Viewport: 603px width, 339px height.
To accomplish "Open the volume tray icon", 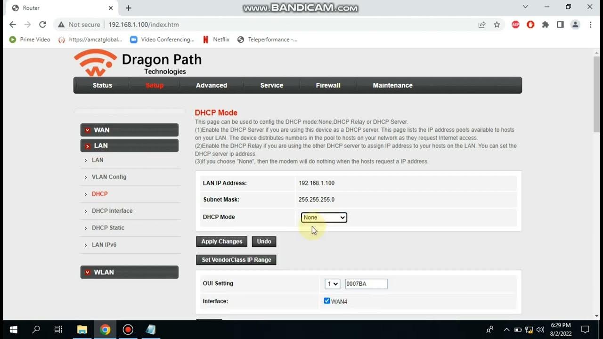I will 540,330.
